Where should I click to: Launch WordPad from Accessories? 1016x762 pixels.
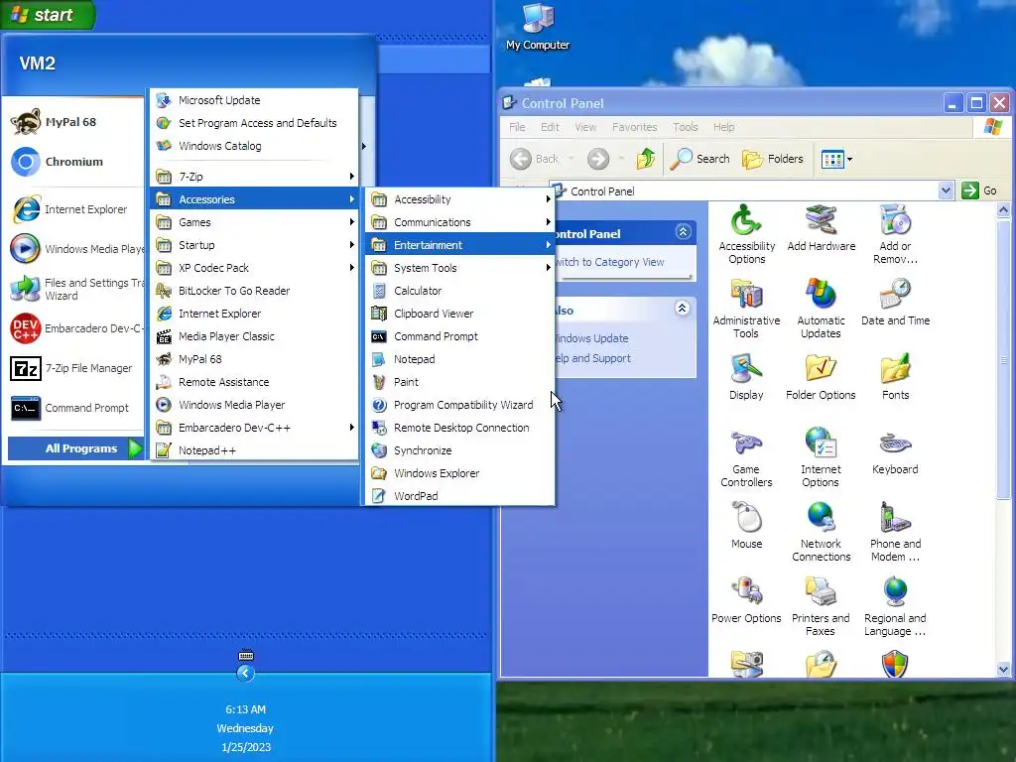pos(460,496)
